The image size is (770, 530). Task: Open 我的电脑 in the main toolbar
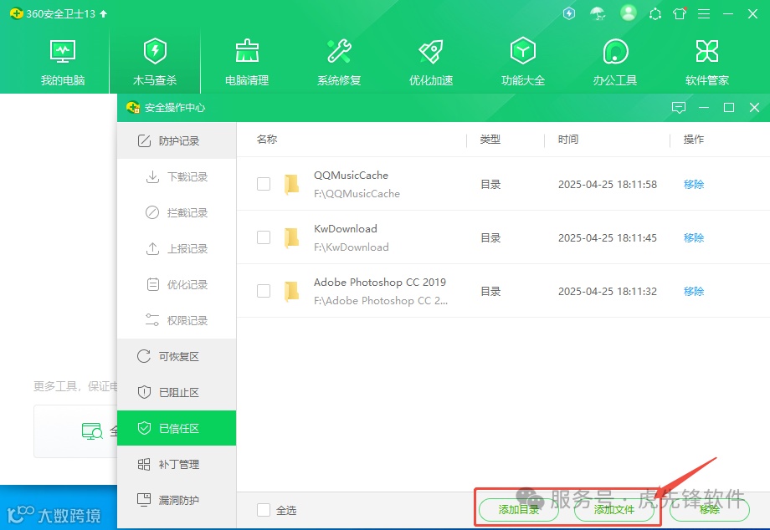click(x=63, y=63)
